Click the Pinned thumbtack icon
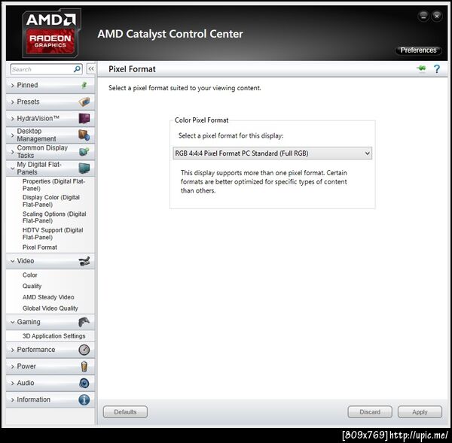452x443 pixels. coord(84,85)
